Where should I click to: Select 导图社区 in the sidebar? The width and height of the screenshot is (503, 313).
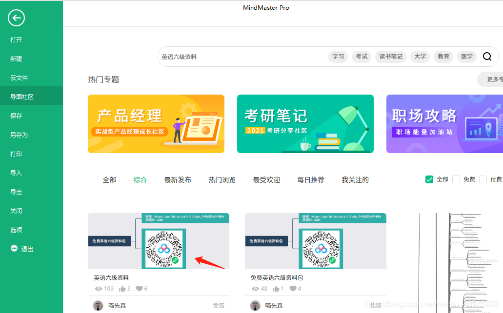(31, 97)
